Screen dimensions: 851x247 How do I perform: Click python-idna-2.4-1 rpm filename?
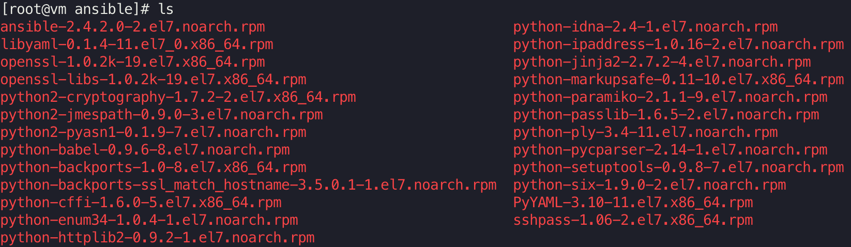point(645,27)
